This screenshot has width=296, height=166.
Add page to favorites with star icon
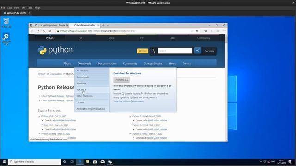(x=197, y=31)
